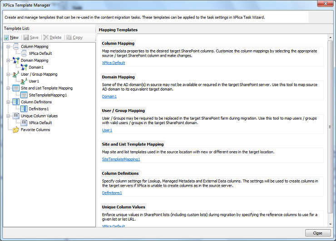Click Save label in template toolbar
The image size is (336, 241).
(34, 38)
